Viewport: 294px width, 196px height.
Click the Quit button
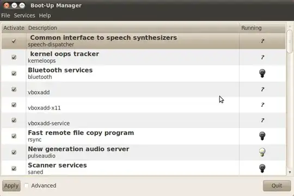[x=277, y=186]
